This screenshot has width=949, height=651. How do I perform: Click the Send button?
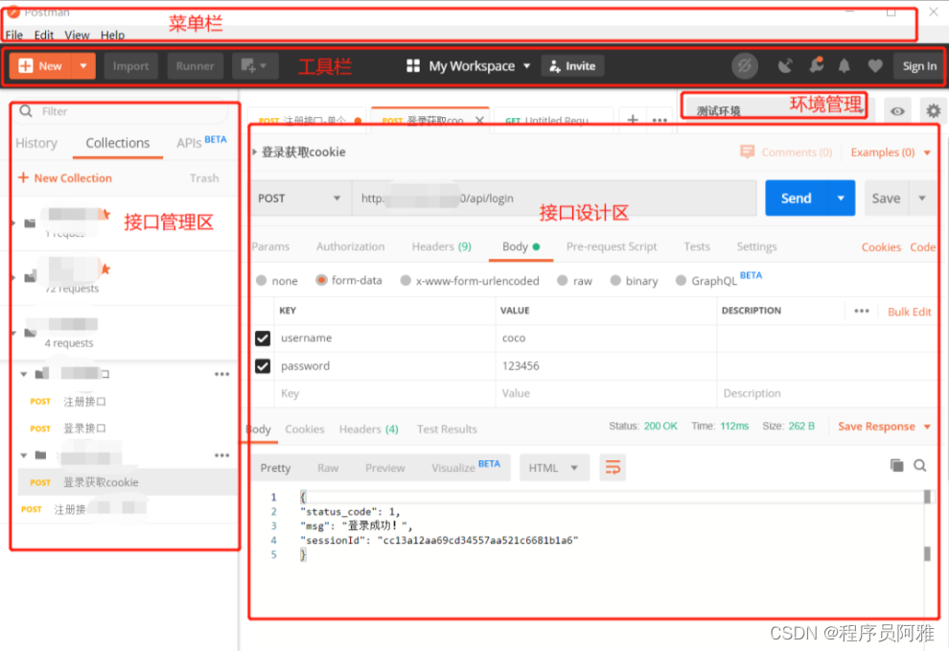(x=796, y=198)
